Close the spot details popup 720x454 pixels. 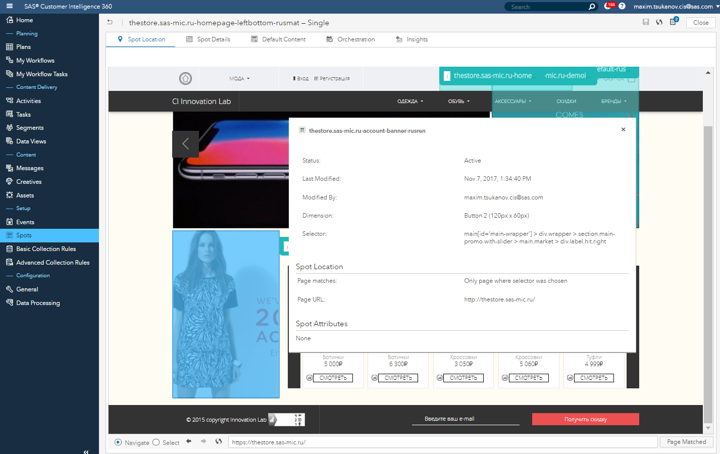(624, 129)
